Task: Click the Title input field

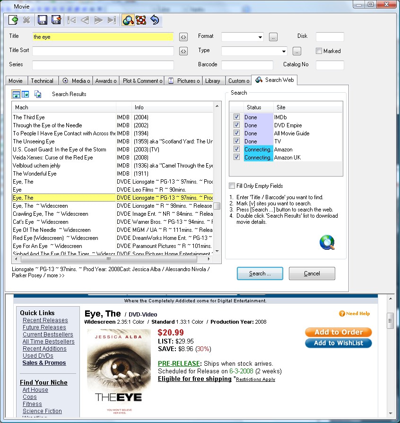Action: pos(103,37)
